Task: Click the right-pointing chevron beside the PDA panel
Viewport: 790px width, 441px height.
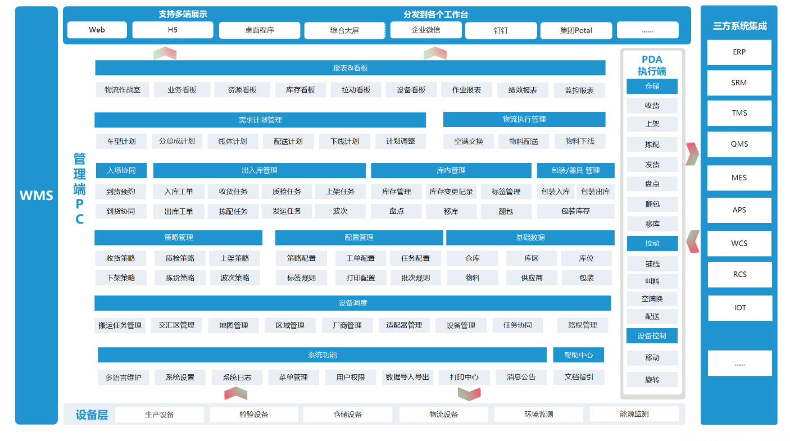Action: pos(692,154)
